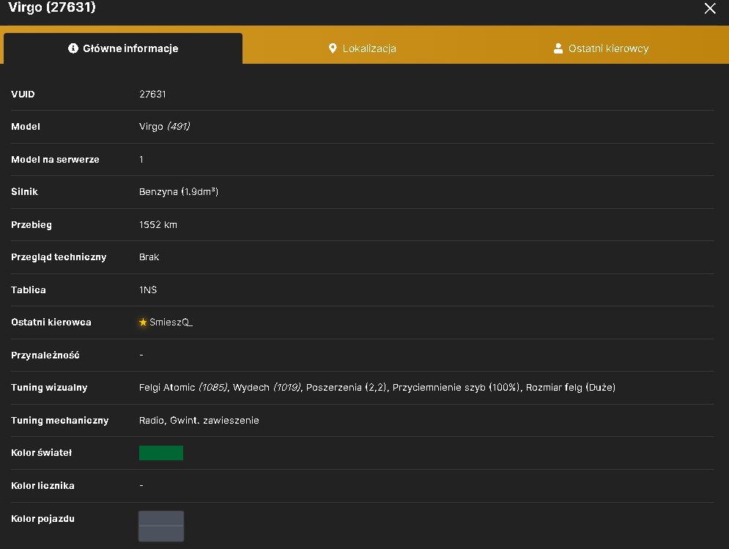This screenshot has height=549, width=729.
Task: Click the person icon by Ostatni kierowcy
Action: pos(558,48)
